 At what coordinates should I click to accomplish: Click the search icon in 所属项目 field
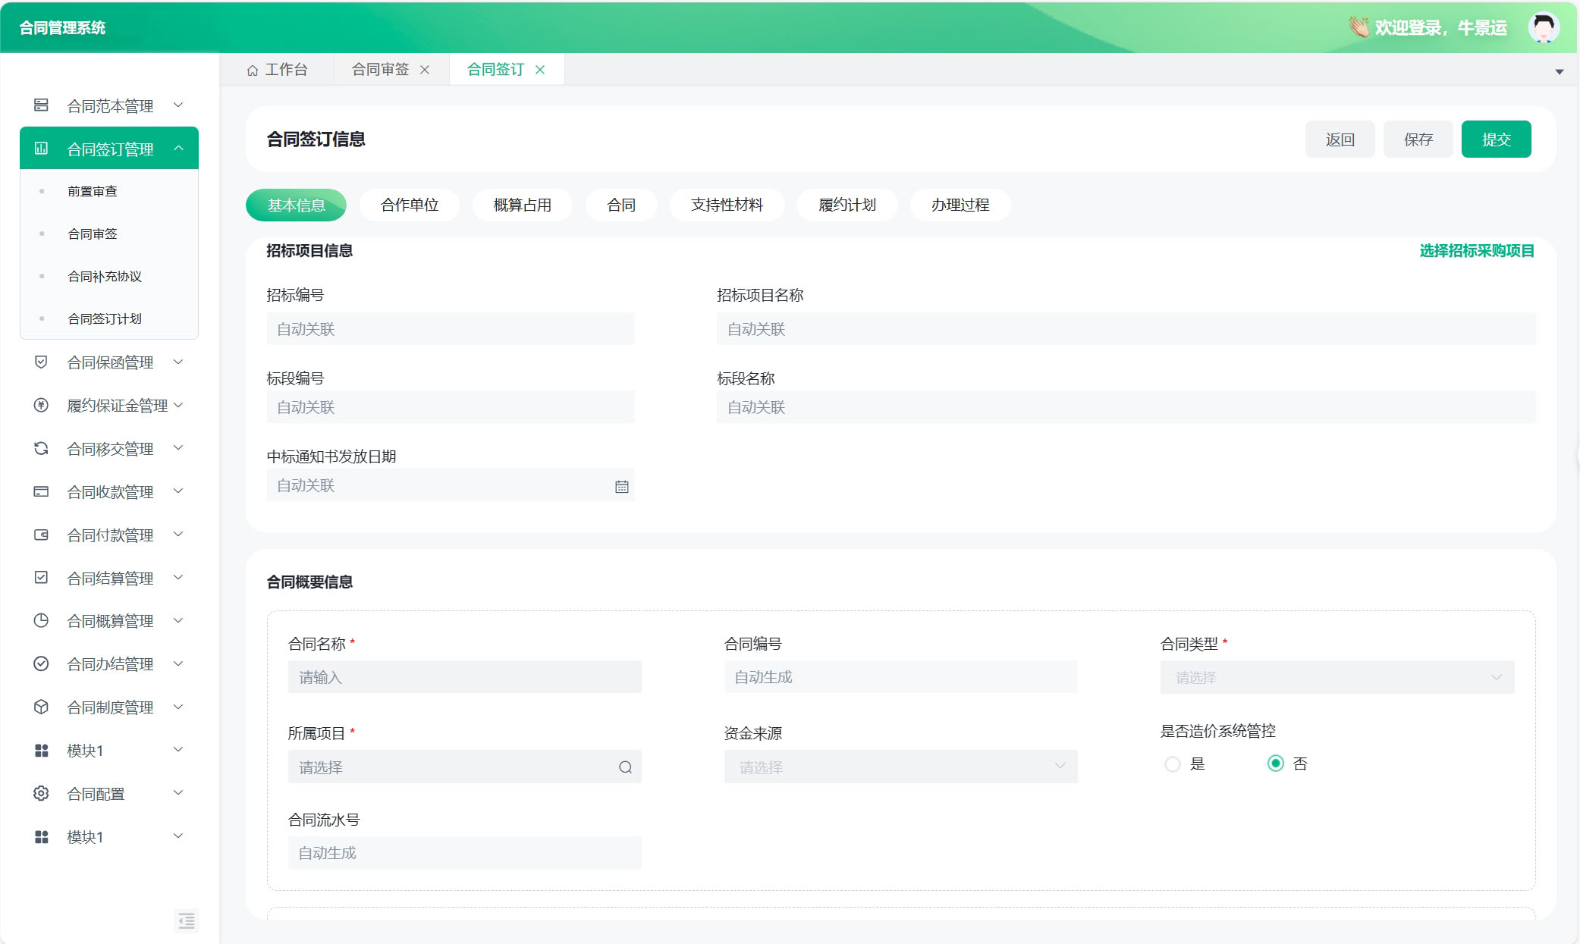(x=625, y=767)
